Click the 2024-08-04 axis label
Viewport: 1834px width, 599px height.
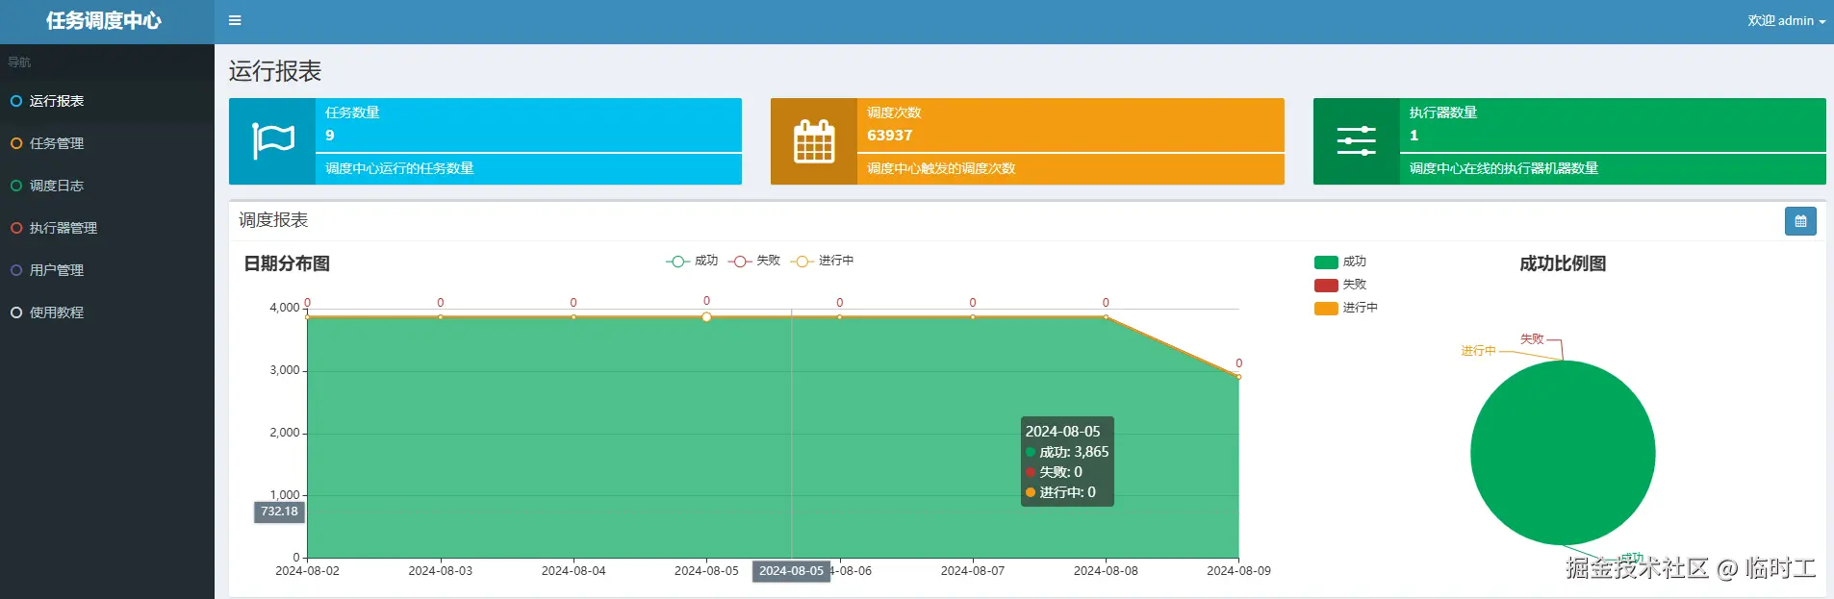(x=573, y=571)
